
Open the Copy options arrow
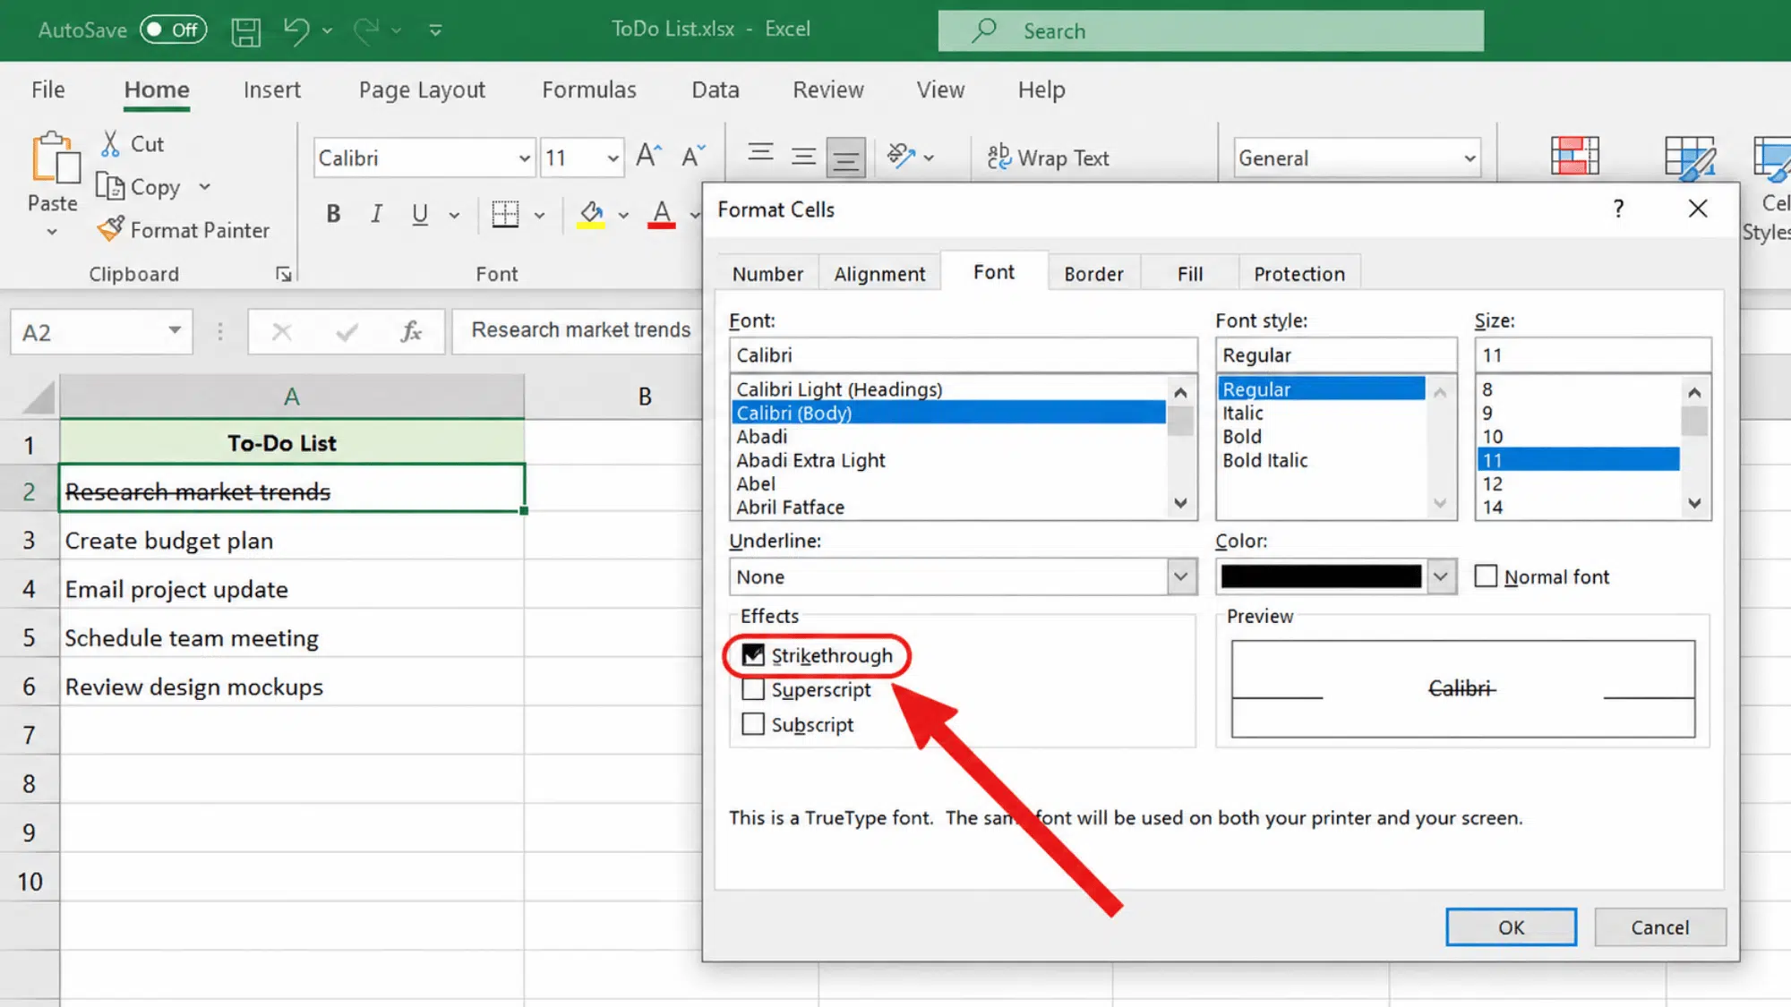205,187
